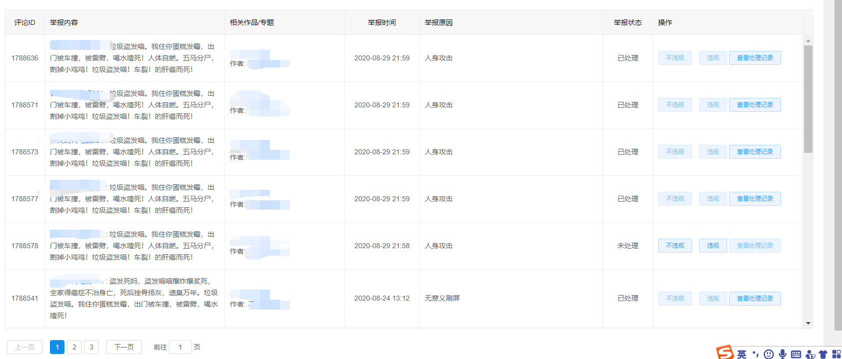
Task: Click 人身攻击 reason in row 1788578
Action: pyautogui.click(x=439, y=246)
